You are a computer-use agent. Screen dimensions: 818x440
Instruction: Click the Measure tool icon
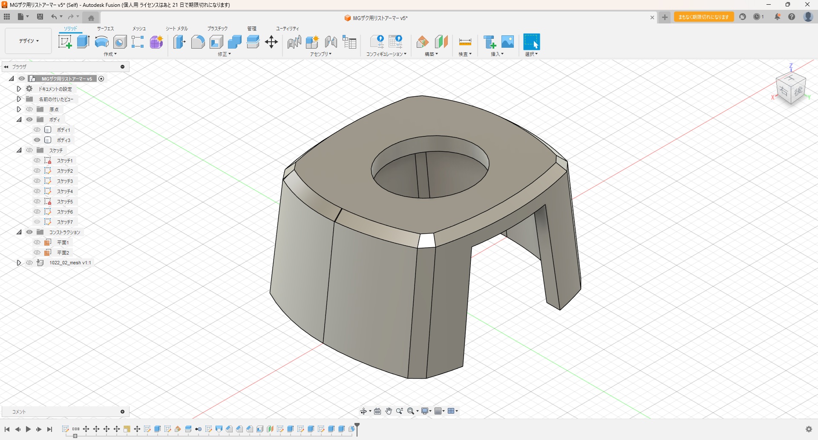tap(465, 42)
